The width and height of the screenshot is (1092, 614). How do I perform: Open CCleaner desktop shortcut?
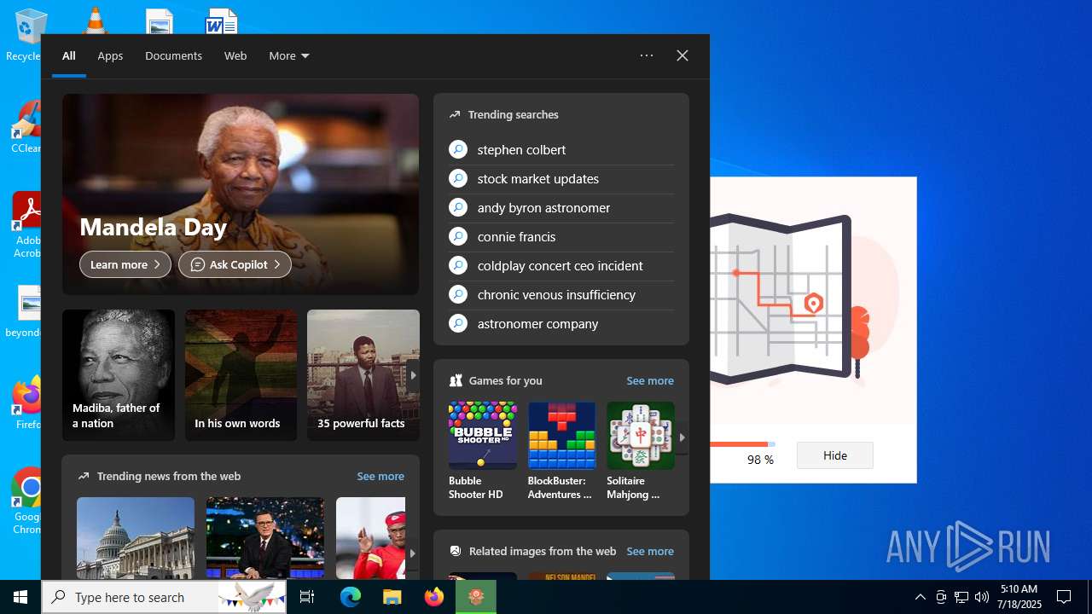click(x=26, y=128)
